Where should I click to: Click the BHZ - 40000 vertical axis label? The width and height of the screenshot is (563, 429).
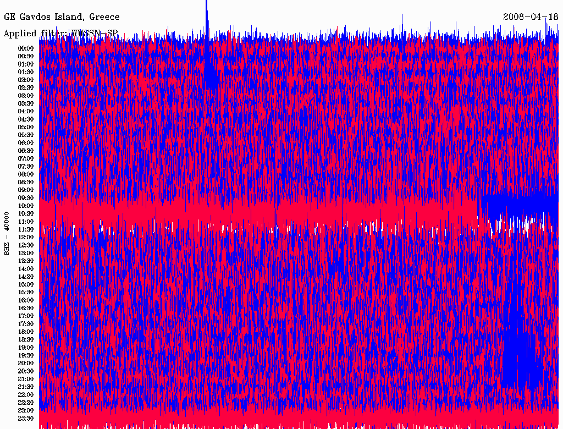[7, 233]
